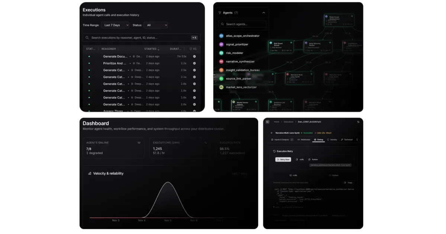Click the three-dot overflow icon after Technical tab

357,140
